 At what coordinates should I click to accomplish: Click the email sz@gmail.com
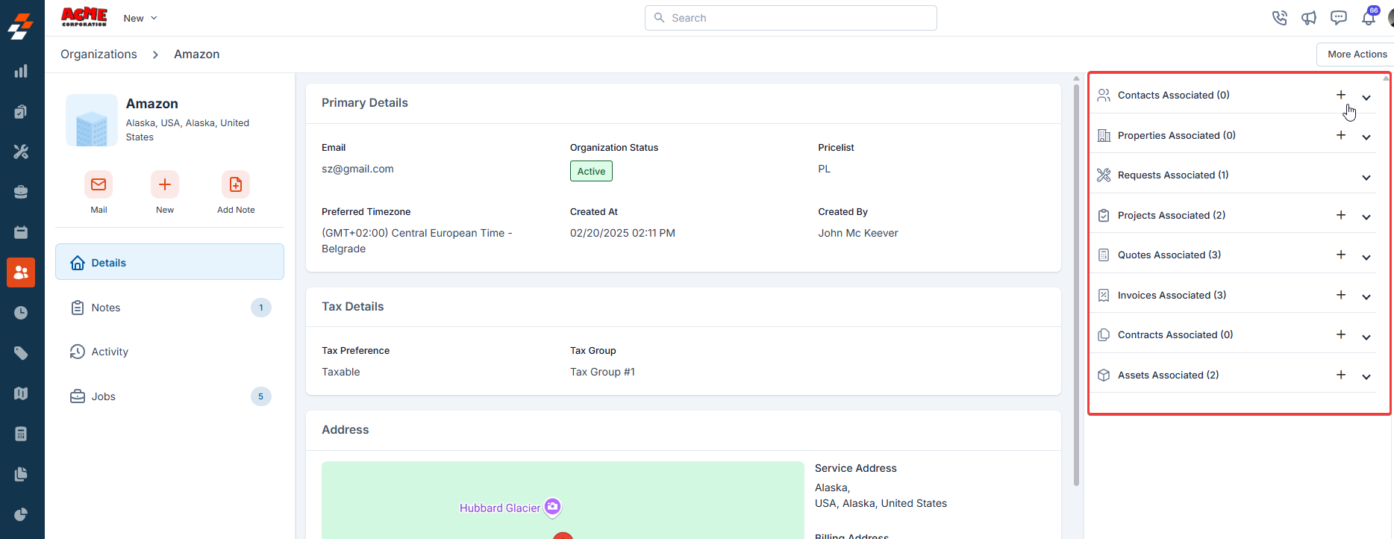coord(357,169)
